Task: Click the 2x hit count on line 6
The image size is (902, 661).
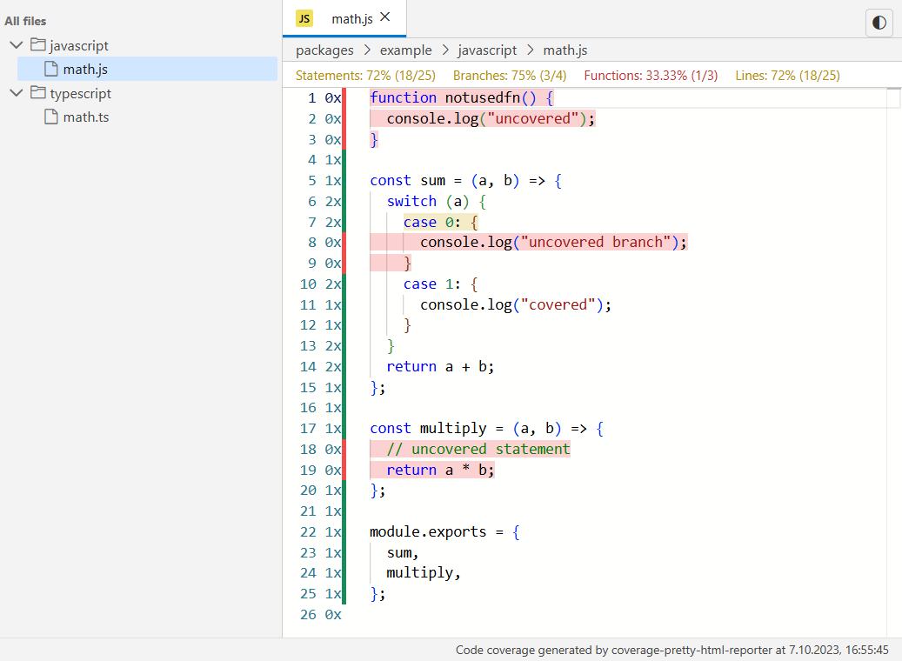Action: click(333, 202)
